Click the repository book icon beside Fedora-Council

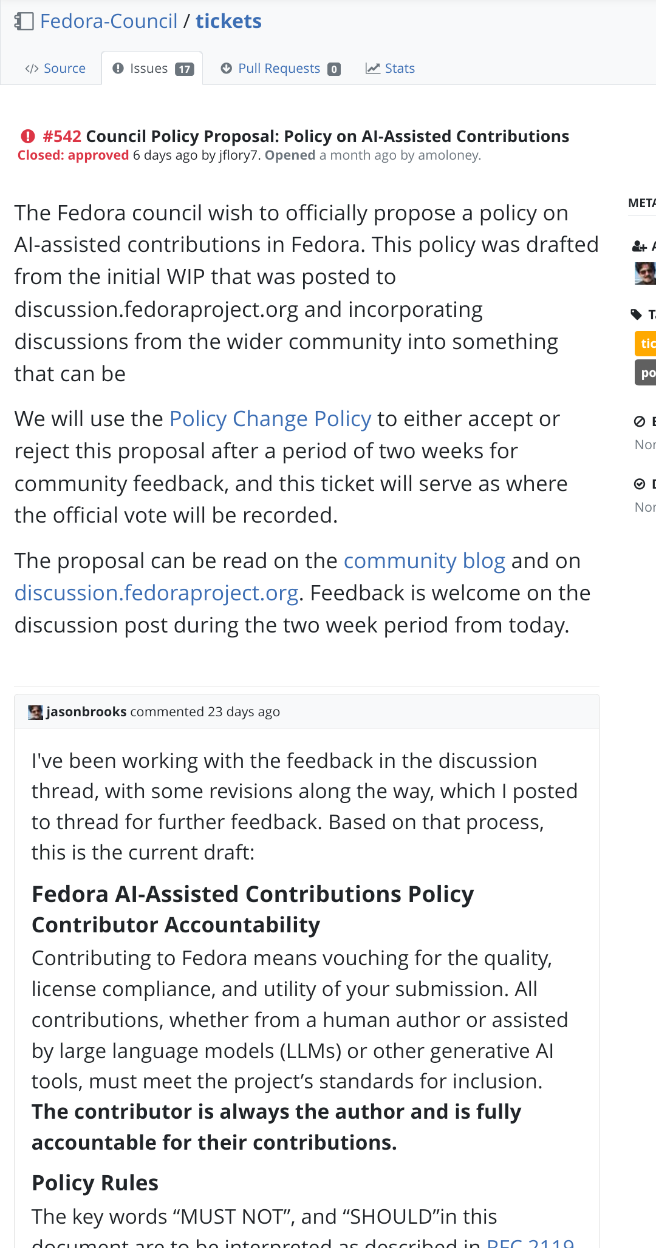24,22
